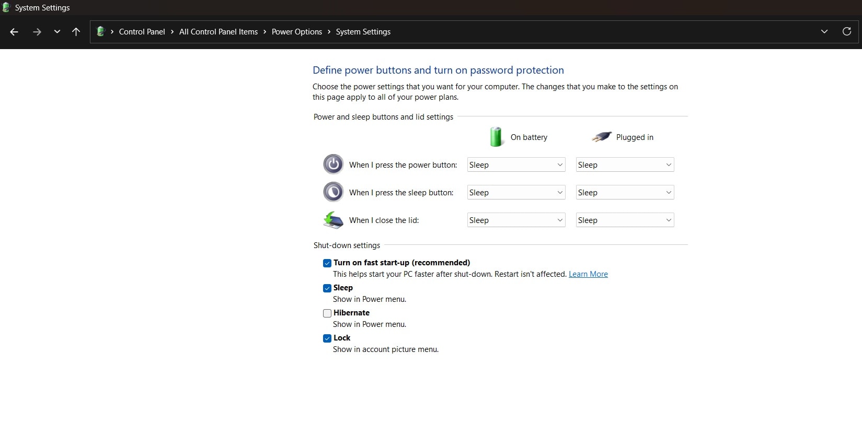The width and height of the screenshot is (862, 423).
Task: Go forward with the right arrow
Action: [x=37, y=32]
